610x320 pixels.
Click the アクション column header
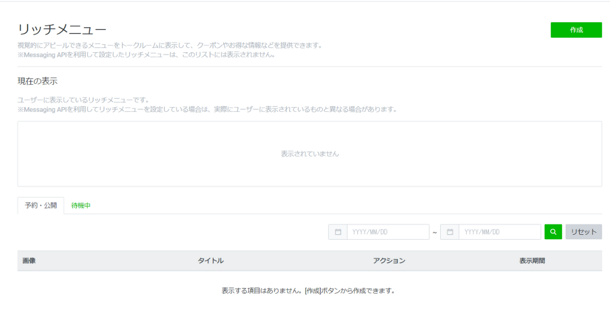[x=389, y=261]
